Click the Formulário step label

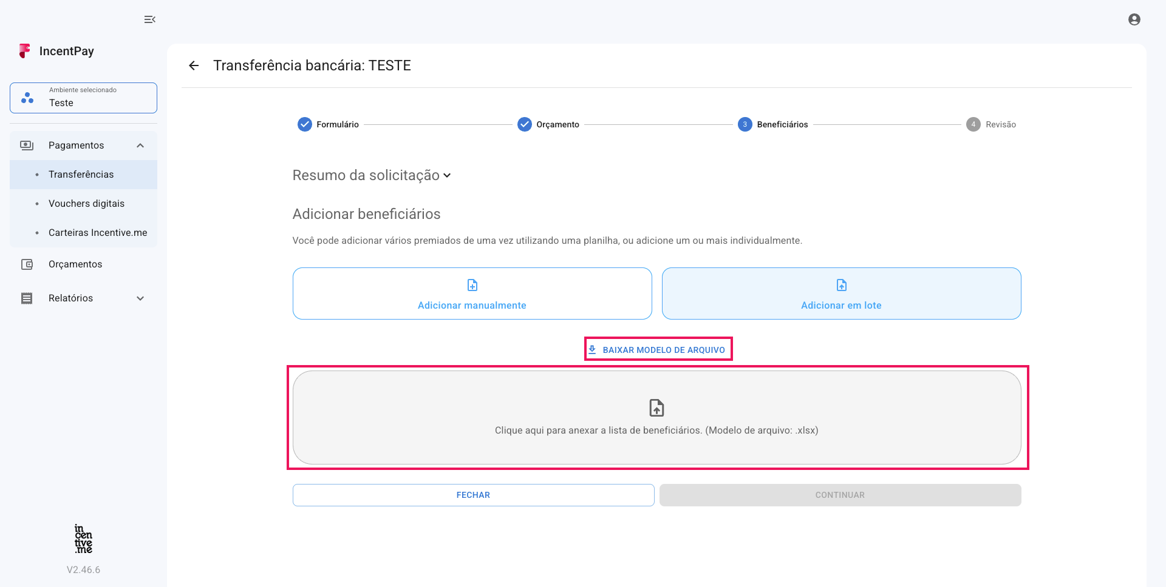(x=338, y=124)
